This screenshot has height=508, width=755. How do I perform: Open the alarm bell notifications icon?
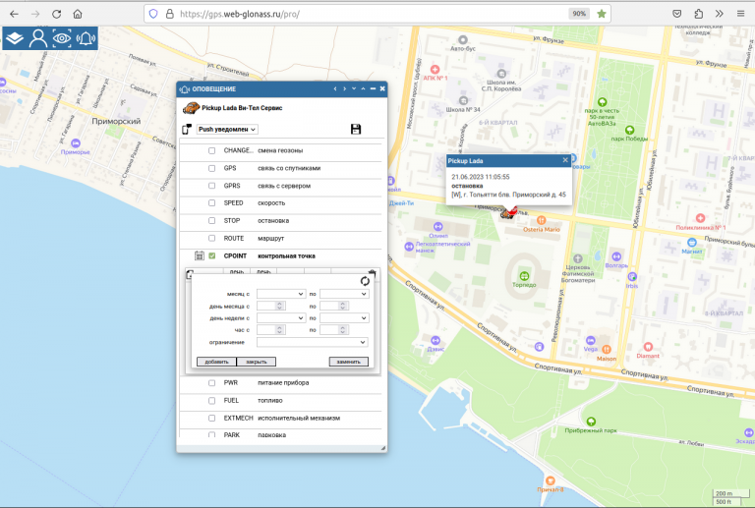[87, 38]
